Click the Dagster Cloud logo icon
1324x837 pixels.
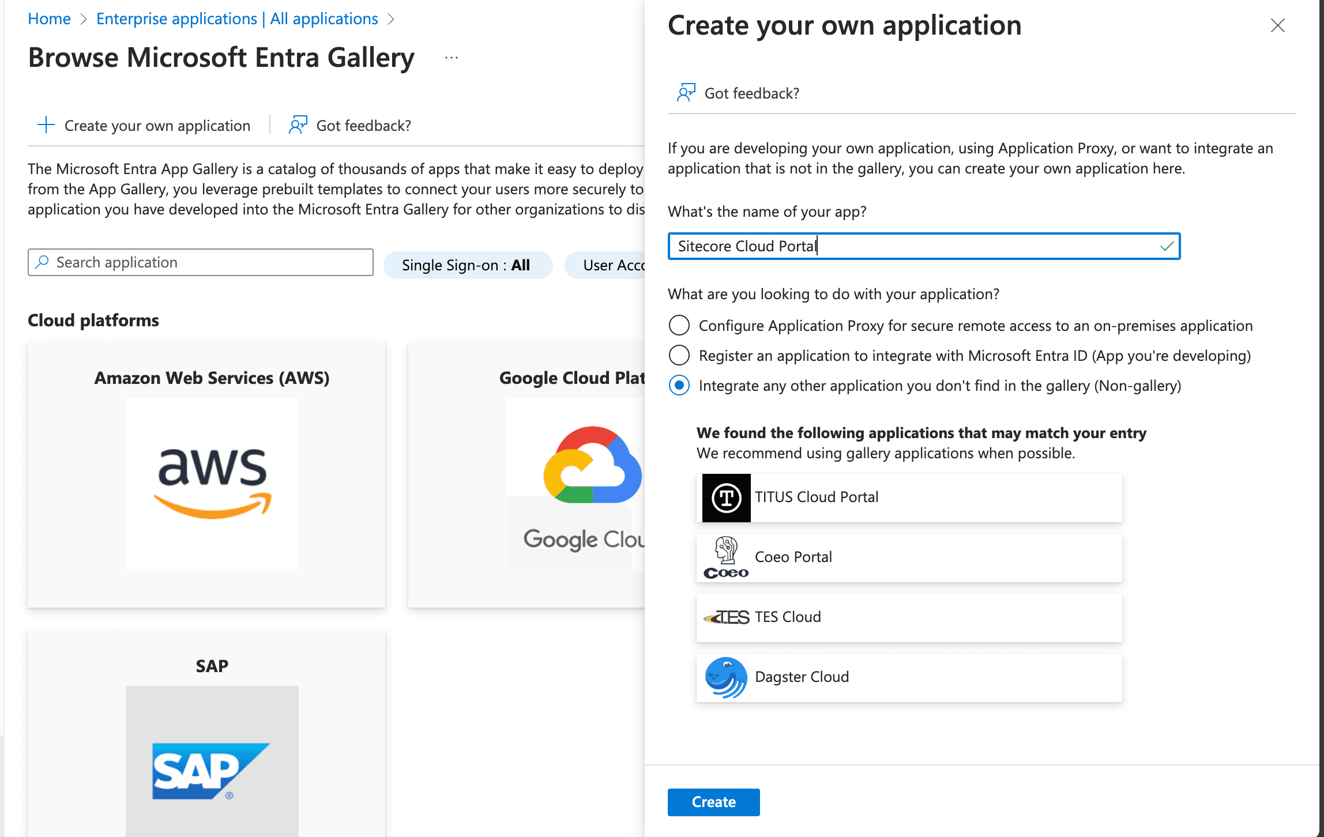click(726, 677)
